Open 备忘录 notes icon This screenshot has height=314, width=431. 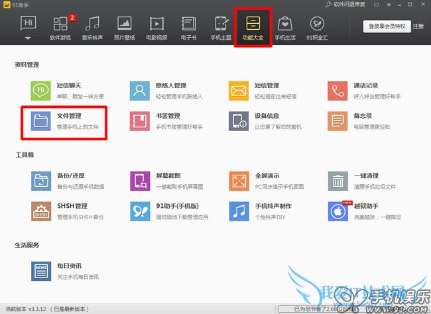coord(338,121)
